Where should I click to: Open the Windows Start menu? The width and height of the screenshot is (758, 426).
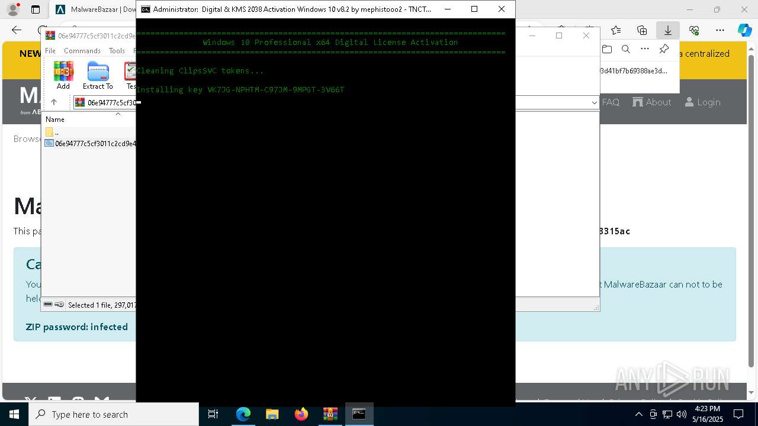click(14, 414)
